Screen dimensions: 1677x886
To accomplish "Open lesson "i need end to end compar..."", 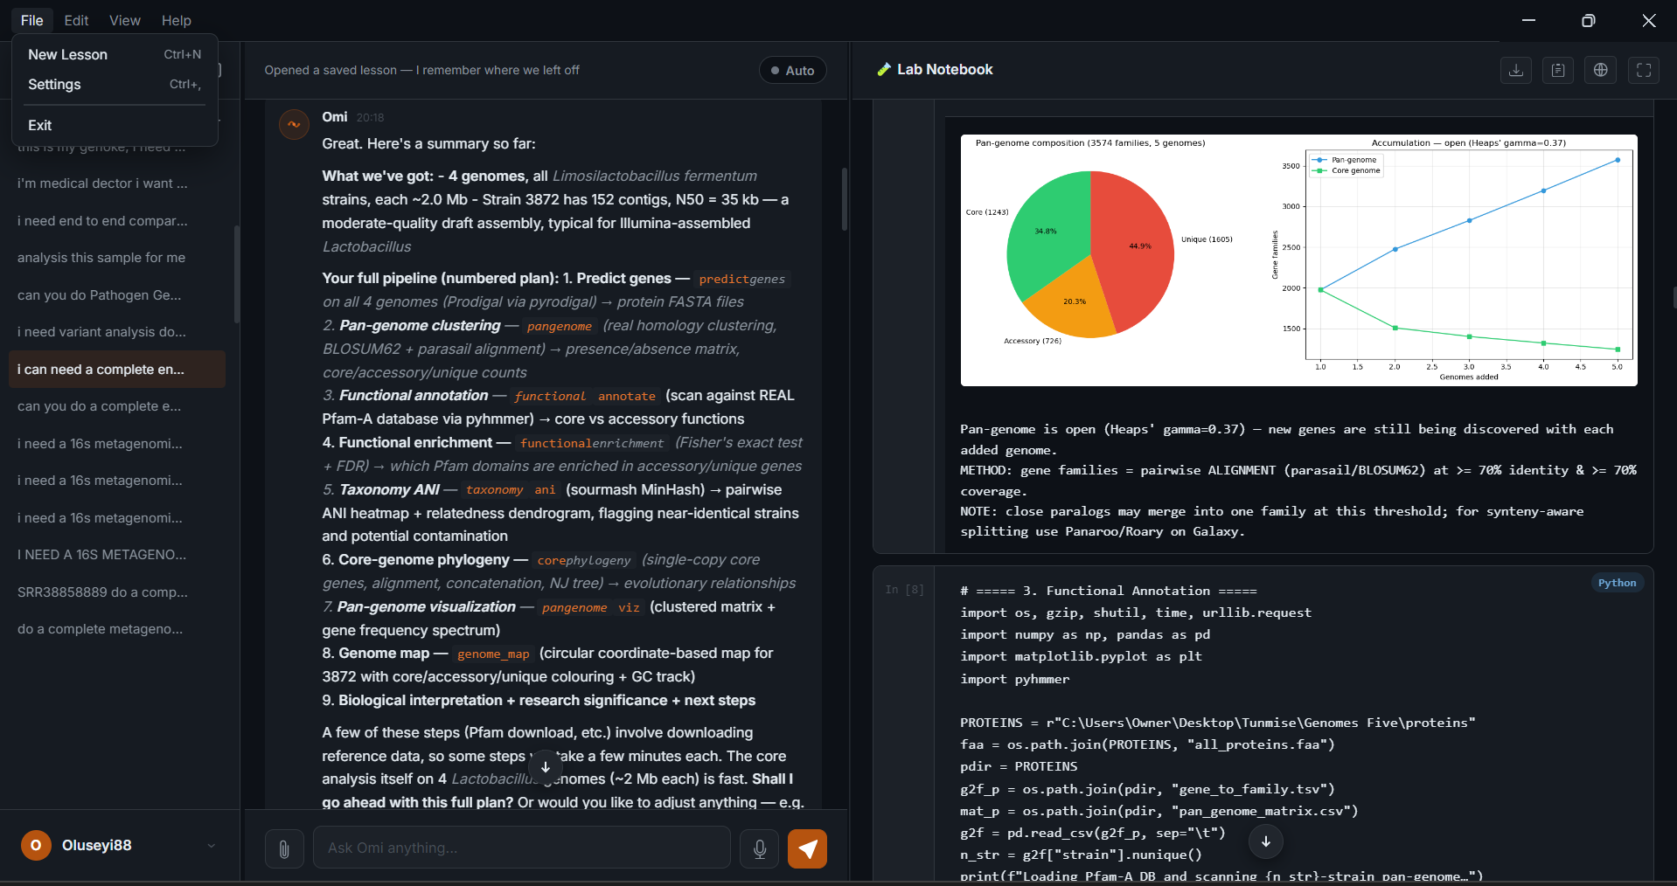I will [117, 221].
